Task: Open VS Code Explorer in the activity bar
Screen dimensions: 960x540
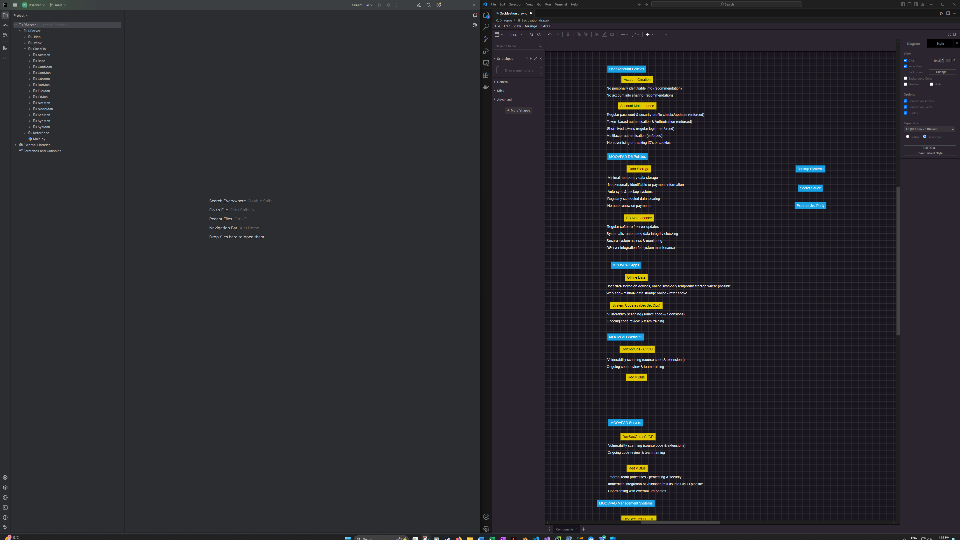Action: click(486, 15)
